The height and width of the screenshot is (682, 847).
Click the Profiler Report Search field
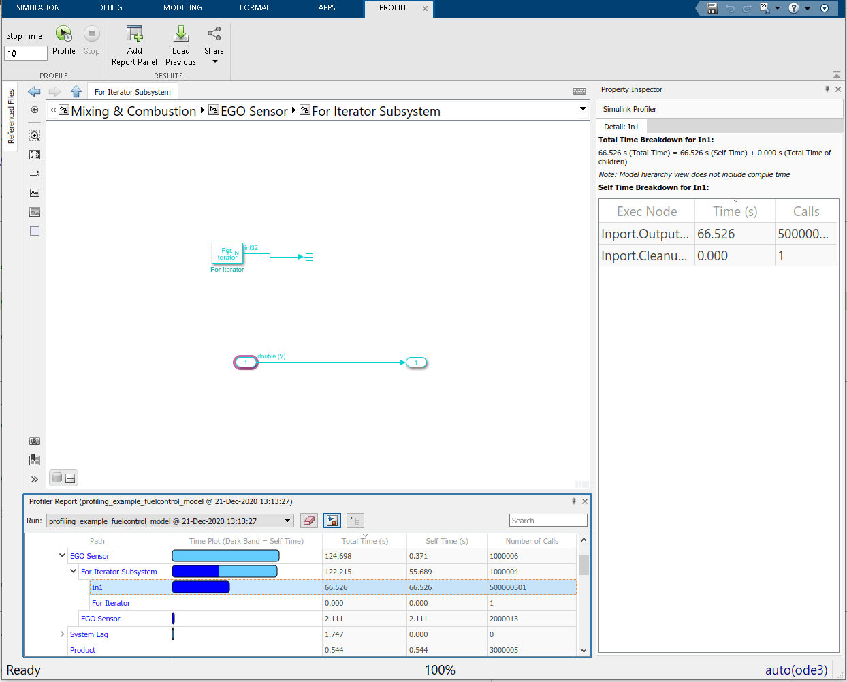(548, 521)
